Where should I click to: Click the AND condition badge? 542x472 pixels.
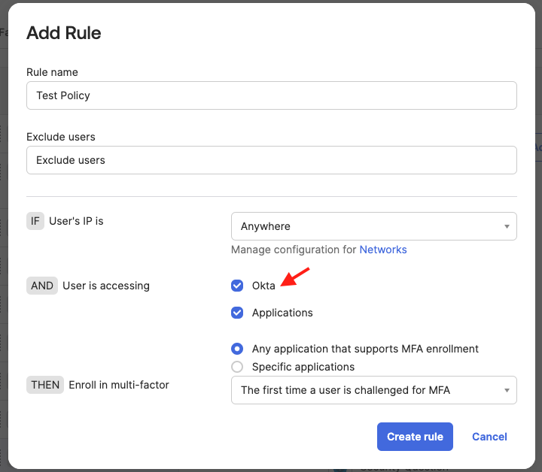pos(42,286)
